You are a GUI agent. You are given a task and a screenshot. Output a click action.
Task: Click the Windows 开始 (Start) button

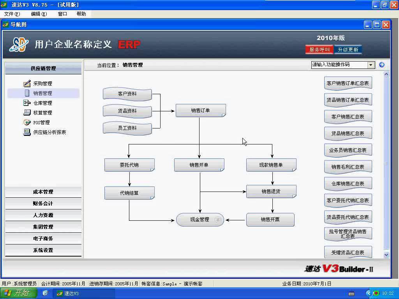click(x=18, y=293)
